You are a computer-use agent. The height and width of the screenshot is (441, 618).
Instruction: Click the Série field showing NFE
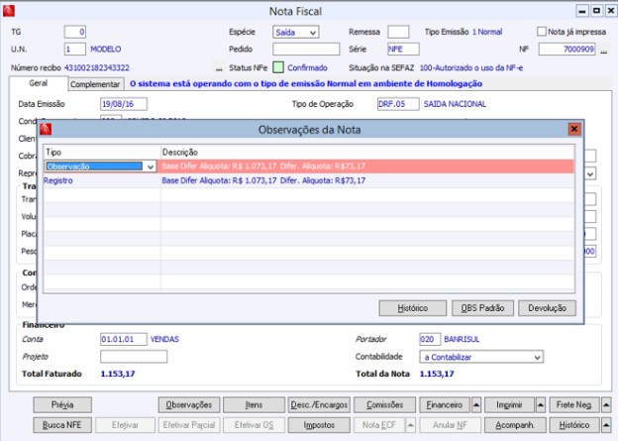(403, 49)
